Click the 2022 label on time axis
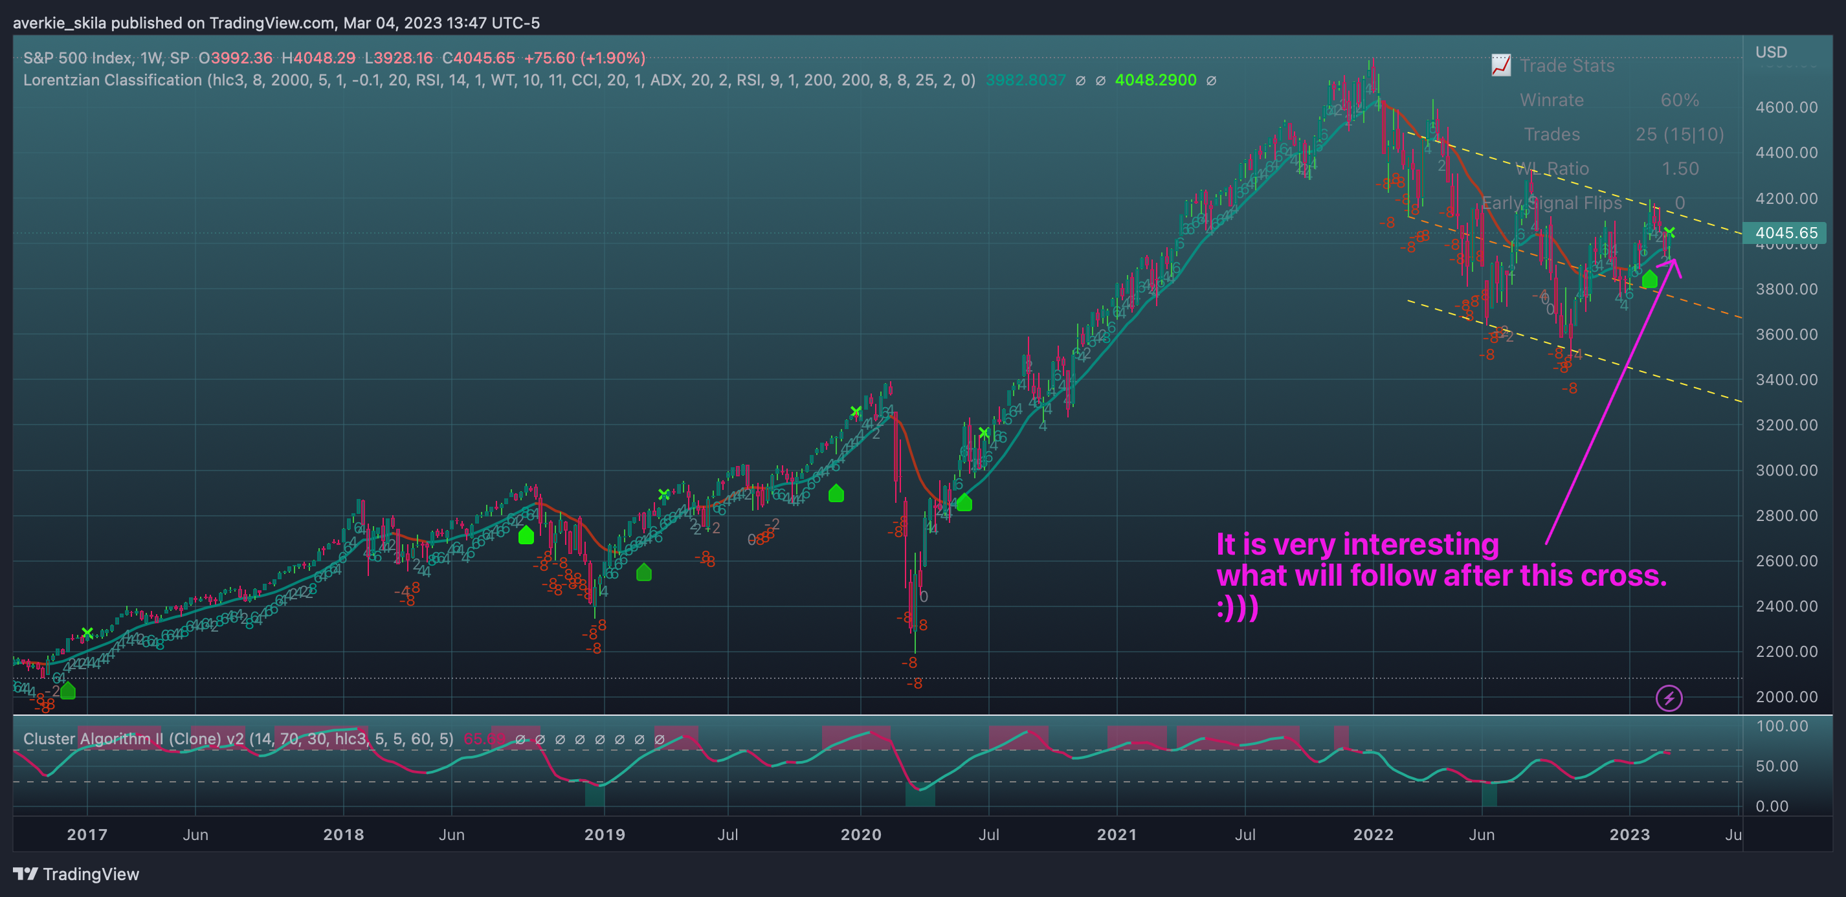1846x897 pixels. 1373,834
